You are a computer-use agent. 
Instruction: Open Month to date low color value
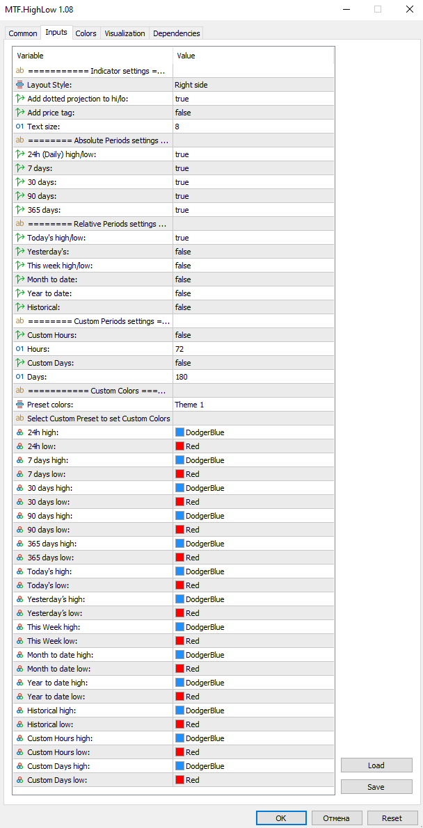tap(253, 669)
